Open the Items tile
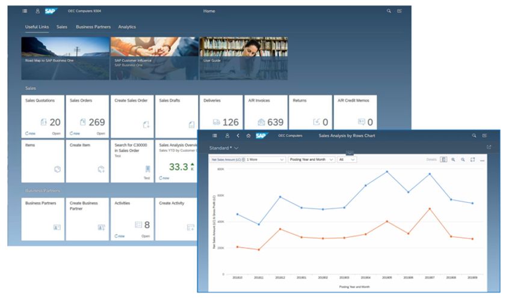The height and width of the screenshot is (299, 506). pyautogui.click(x=43, y=161)
